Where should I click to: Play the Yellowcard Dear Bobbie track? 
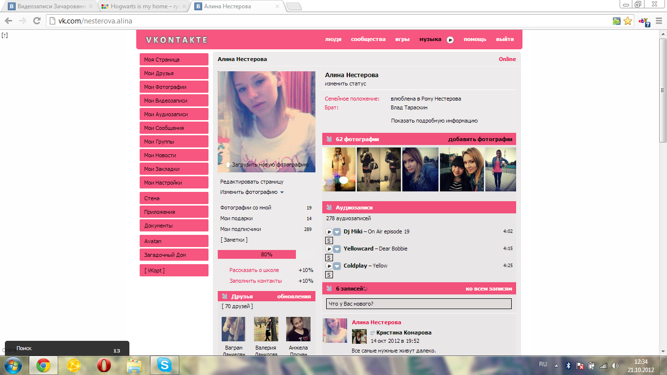(329, 249)
